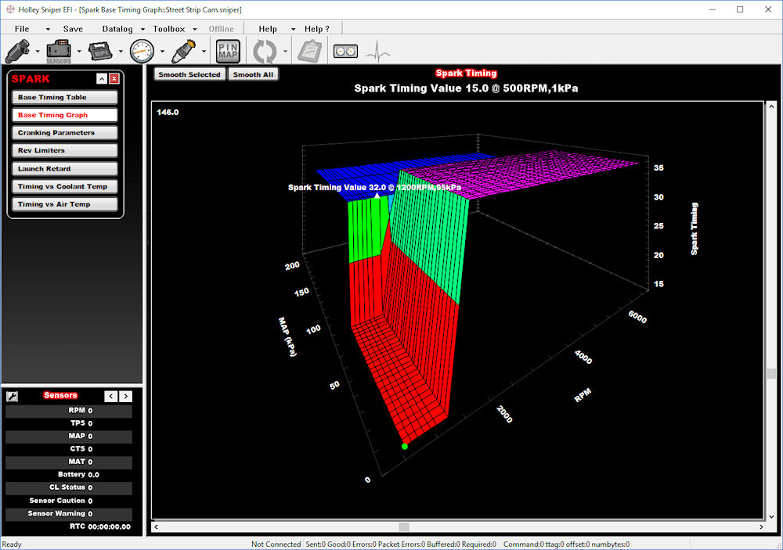Click the '146.0' value on graph

click(168, 113)
